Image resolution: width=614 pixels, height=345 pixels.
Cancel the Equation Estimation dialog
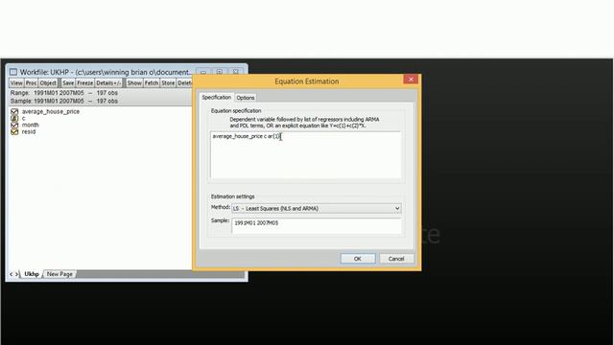tap(396, 259)
